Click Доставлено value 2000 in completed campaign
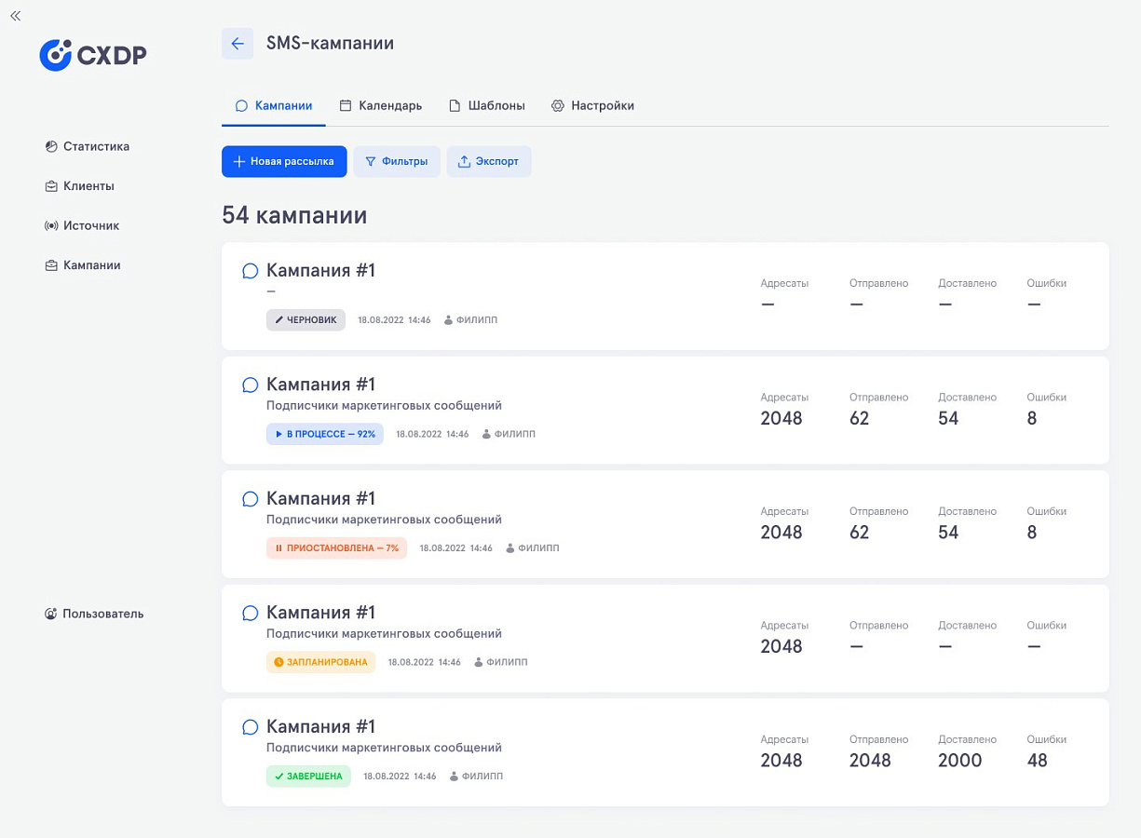This screenshot has height=838, width=1141. pos(960,761)
